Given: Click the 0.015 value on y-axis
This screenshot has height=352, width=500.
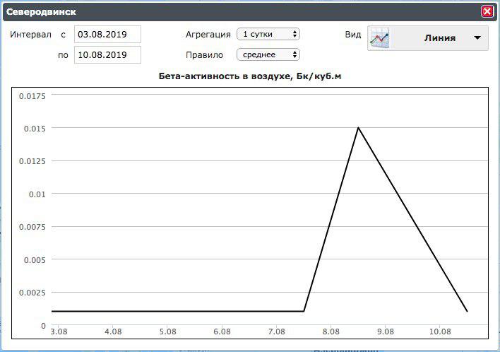Looking at the screenshot, I should tap(33, 128).
